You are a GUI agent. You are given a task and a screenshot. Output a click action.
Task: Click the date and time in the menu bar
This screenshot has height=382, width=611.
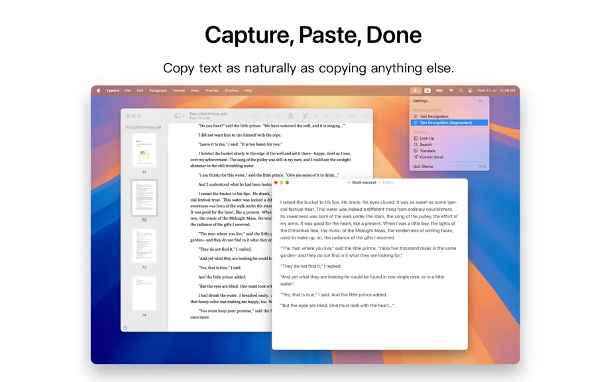click(496, 90)
